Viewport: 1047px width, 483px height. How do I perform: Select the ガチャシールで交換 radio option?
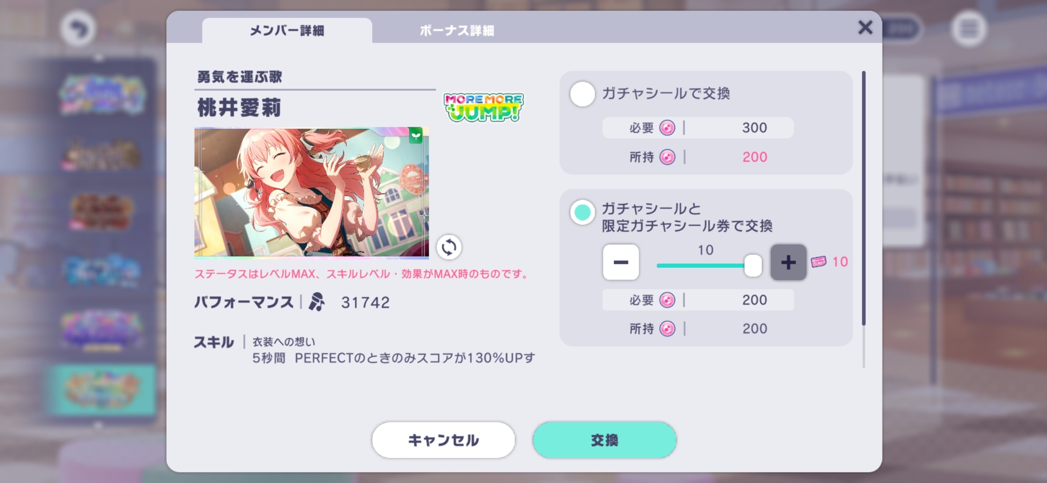tap(582, 94)
